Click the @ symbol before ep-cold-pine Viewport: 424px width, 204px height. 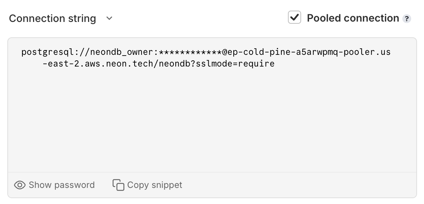(225, 52)
